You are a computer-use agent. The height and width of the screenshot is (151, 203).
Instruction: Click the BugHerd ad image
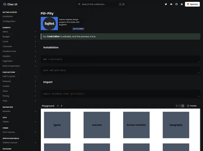(x=49, y=24)
